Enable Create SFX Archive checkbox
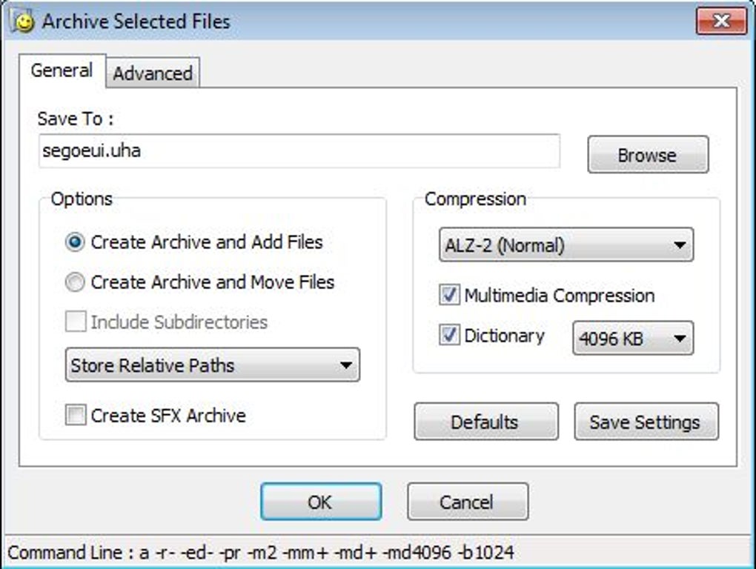 pos(75,416)
